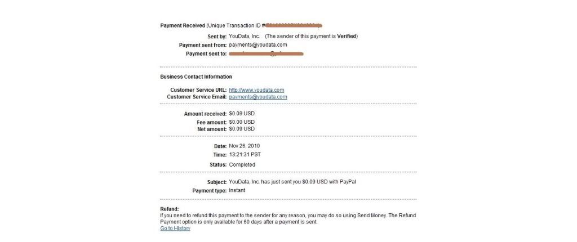Open the Go to History link
Viewport: 577px width, 242px height.
175,228
